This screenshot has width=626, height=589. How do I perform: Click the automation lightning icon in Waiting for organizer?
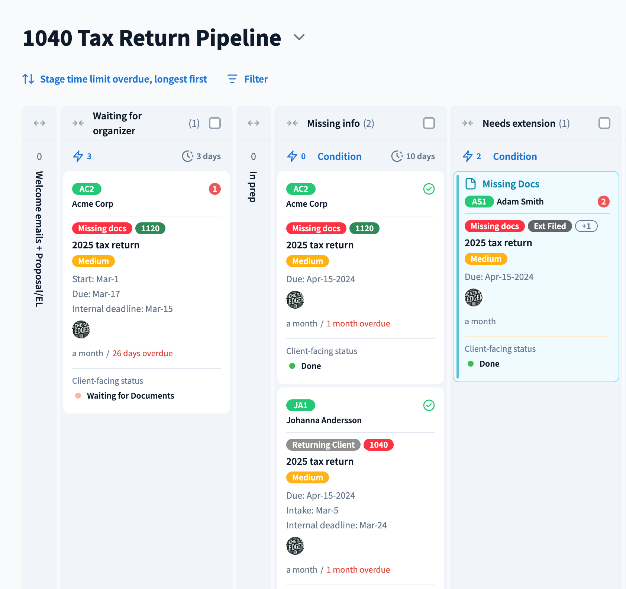[78, 156]
